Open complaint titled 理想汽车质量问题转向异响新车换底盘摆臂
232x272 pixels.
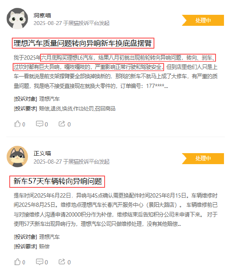coord(83,43)
